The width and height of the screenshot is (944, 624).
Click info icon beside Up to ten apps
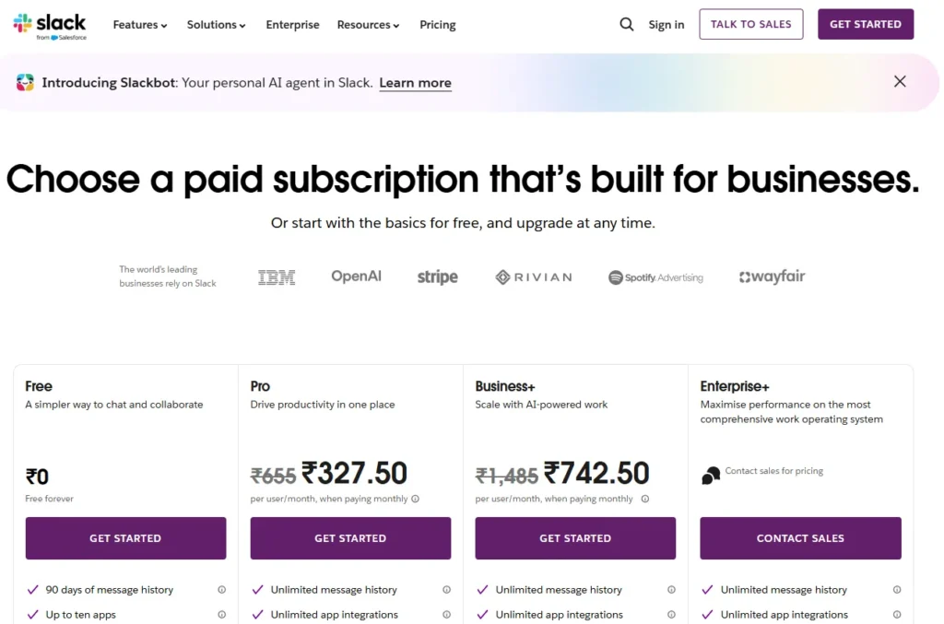click(221, 615)
